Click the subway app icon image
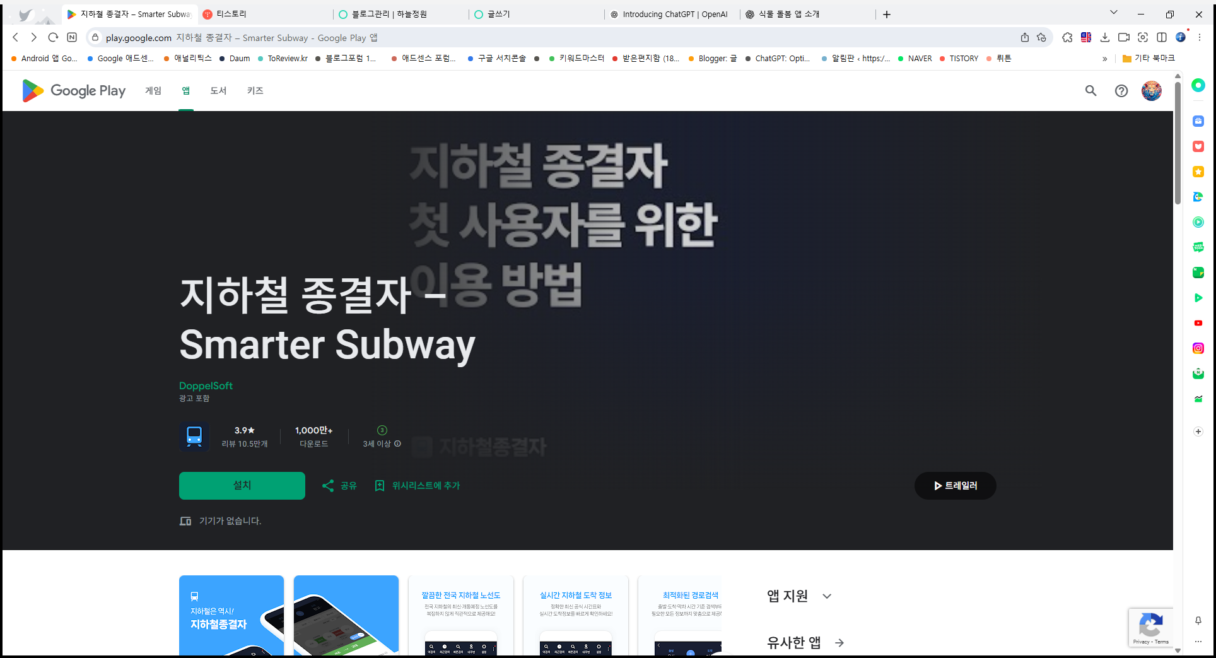 click(194, 436)
